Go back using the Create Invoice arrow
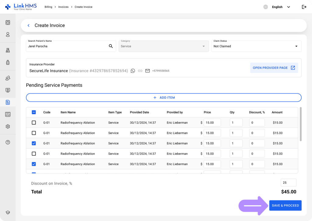This screenshot has width=312, height=221. point(29,25)
